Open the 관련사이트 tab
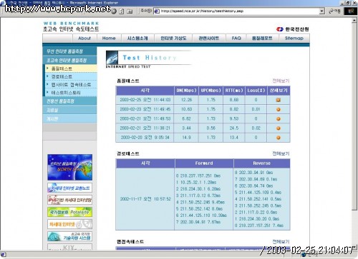The image size is (358, 259). coord(209,39)
